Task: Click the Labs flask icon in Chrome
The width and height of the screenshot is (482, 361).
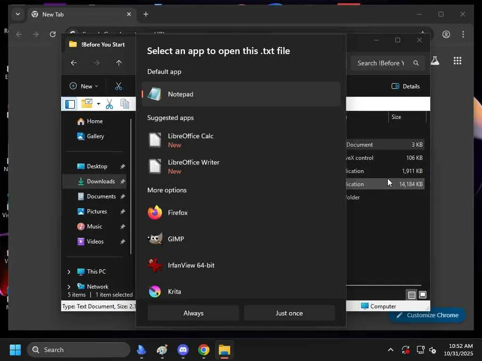Action: [435, 61]
